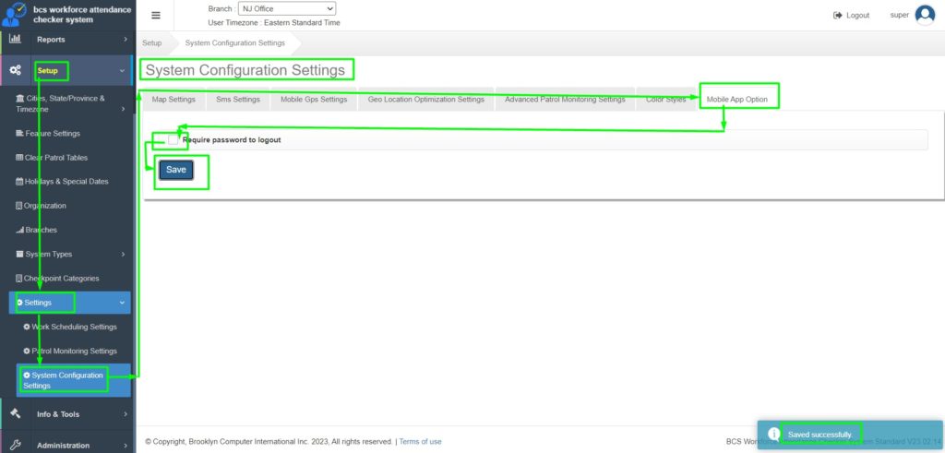Screen dimensions: 945x453
Task: Click the Info & Tools hammer icon
Action: click(x=15, y=414)
